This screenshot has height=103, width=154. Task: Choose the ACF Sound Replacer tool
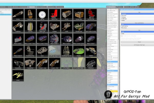(x=112, y=22)
